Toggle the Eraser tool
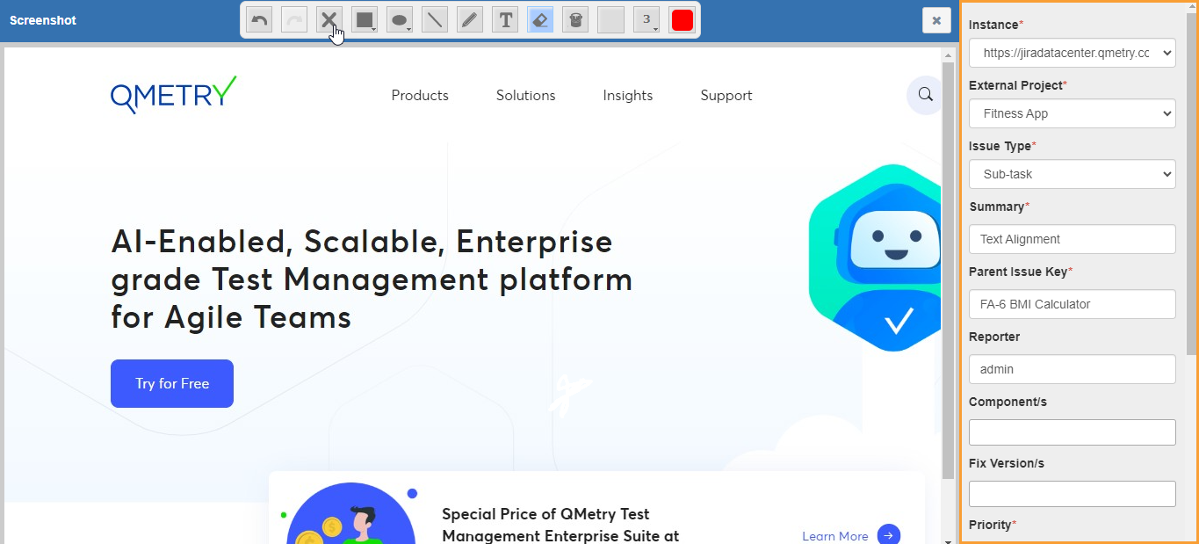Image resolution: width=1199 pixels, height=544 pixels. [540, 20]
